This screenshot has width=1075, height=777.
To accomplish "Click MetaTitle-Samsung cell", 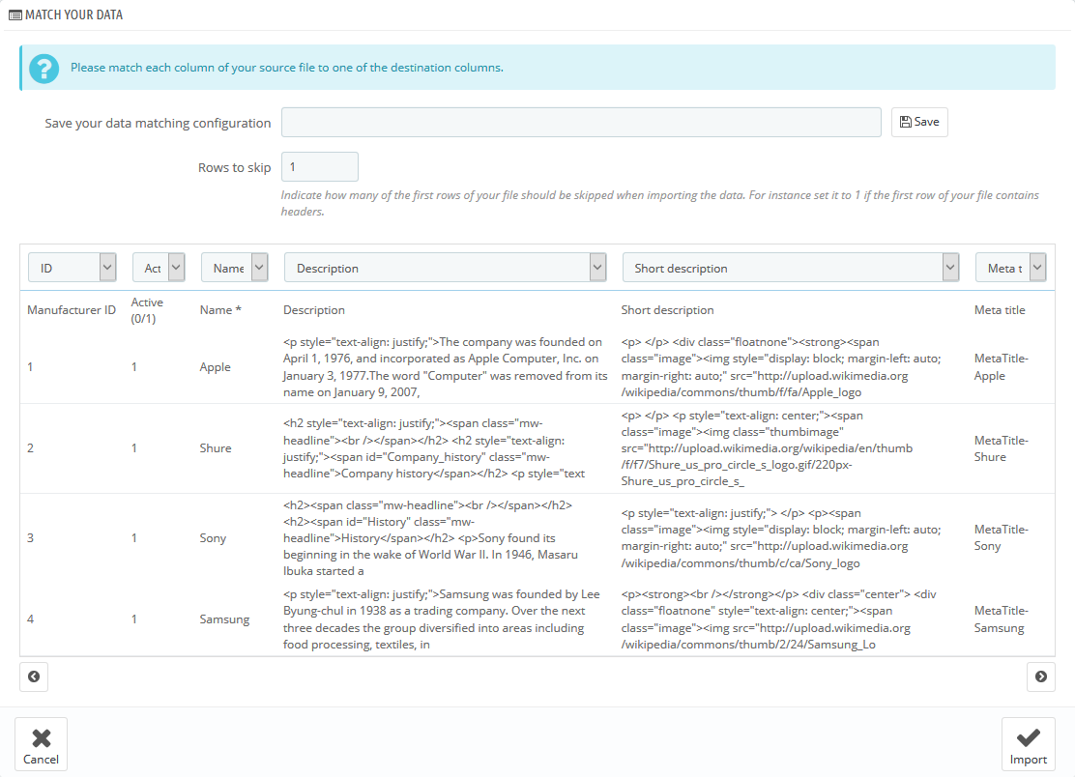I will coord(1001,619).
